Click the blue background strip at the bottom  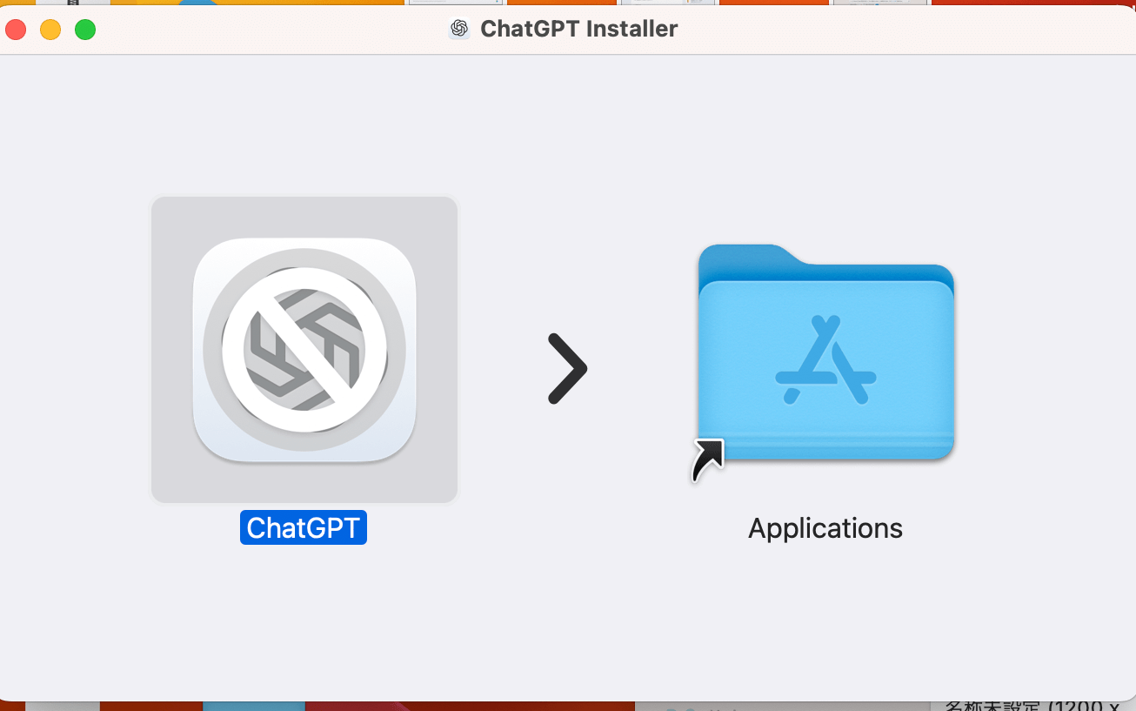[x=254, y=706]
